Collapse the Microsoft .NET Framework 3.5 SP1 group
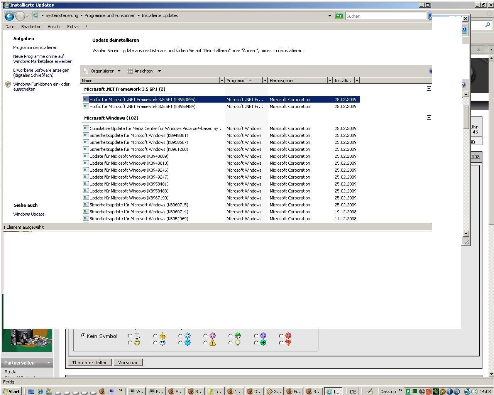The height and width of the screenshot is (395, 494). click(429, 89)
